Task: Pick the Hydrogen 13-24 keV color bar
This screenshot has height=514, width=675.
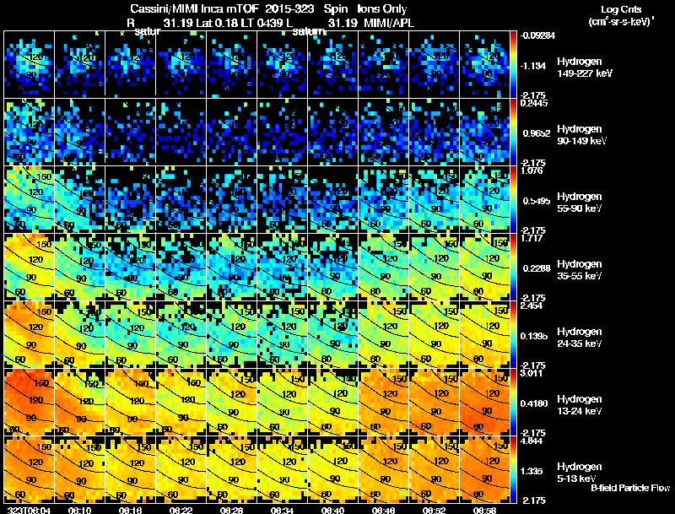Action: pos(513,402)
